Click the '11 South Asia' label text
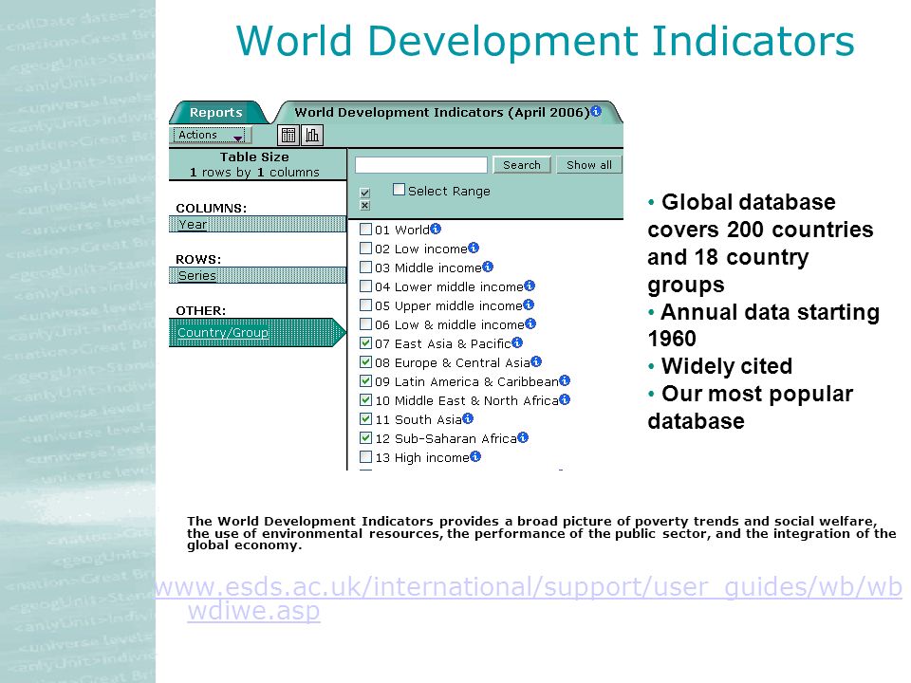 [418, 419]
